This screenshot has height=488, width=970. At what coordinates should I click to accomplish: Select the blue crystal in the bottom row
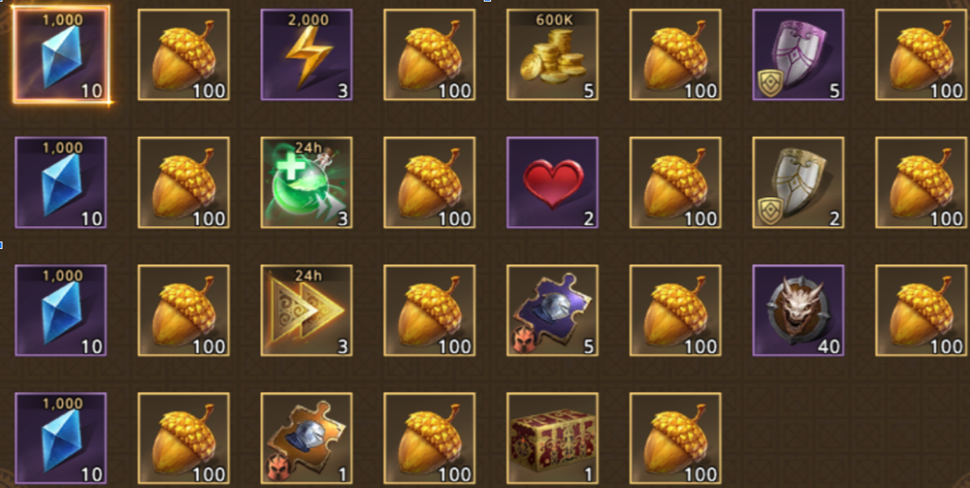(61, 438)
